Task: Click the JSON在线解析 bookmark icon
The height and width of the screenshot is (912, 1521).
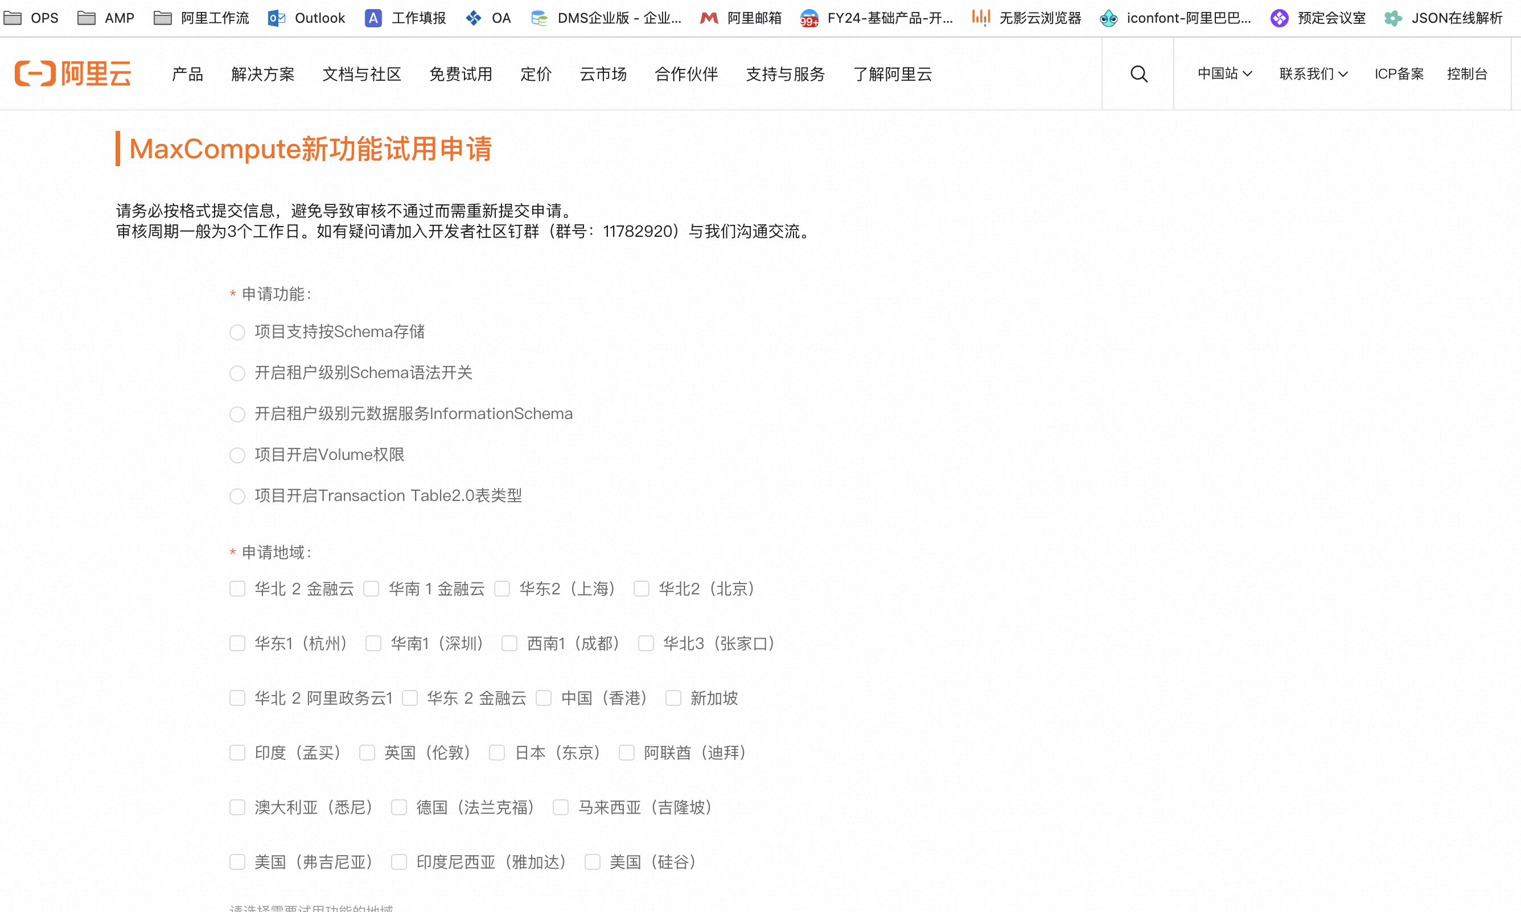Action: tap(1393, 18)
